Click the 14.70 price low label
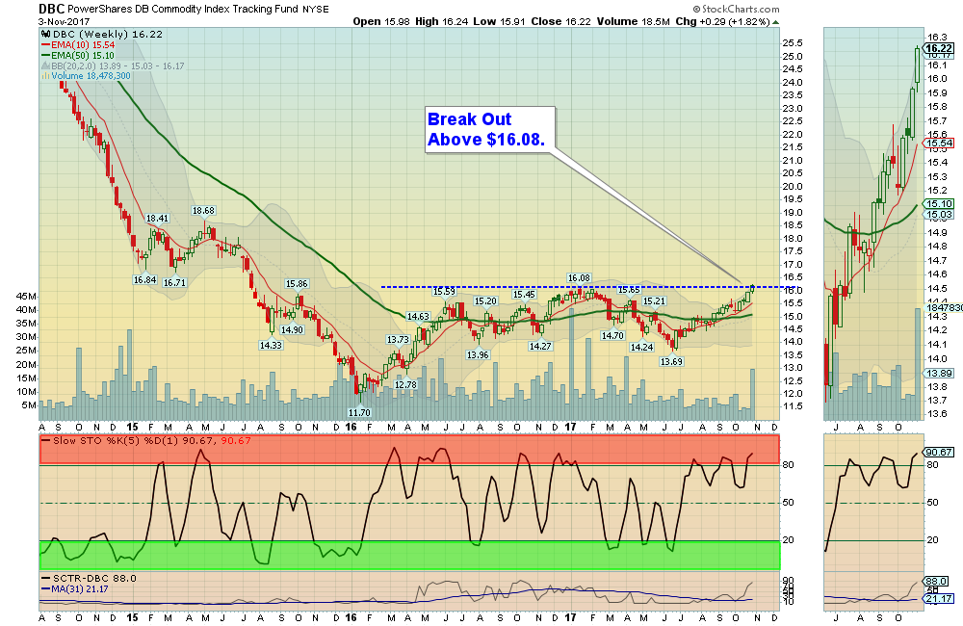Screen dimensions: 963x626 pyautogui.click(x=612, y=335)
